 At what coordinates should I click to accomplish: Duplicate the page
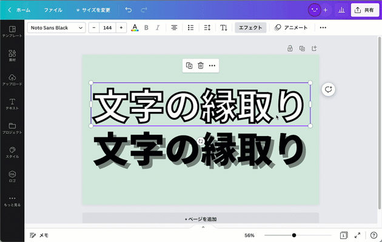(x=302, y=48)
